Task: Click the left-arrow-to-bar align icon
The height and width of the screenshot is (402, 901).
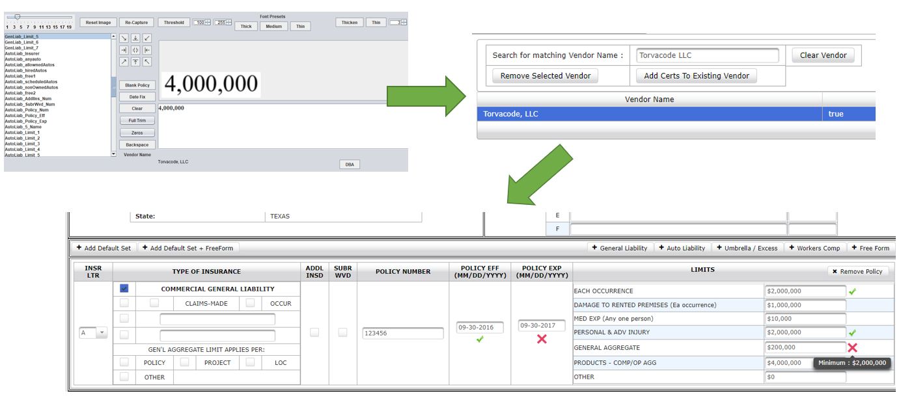Action: (147, 50)
